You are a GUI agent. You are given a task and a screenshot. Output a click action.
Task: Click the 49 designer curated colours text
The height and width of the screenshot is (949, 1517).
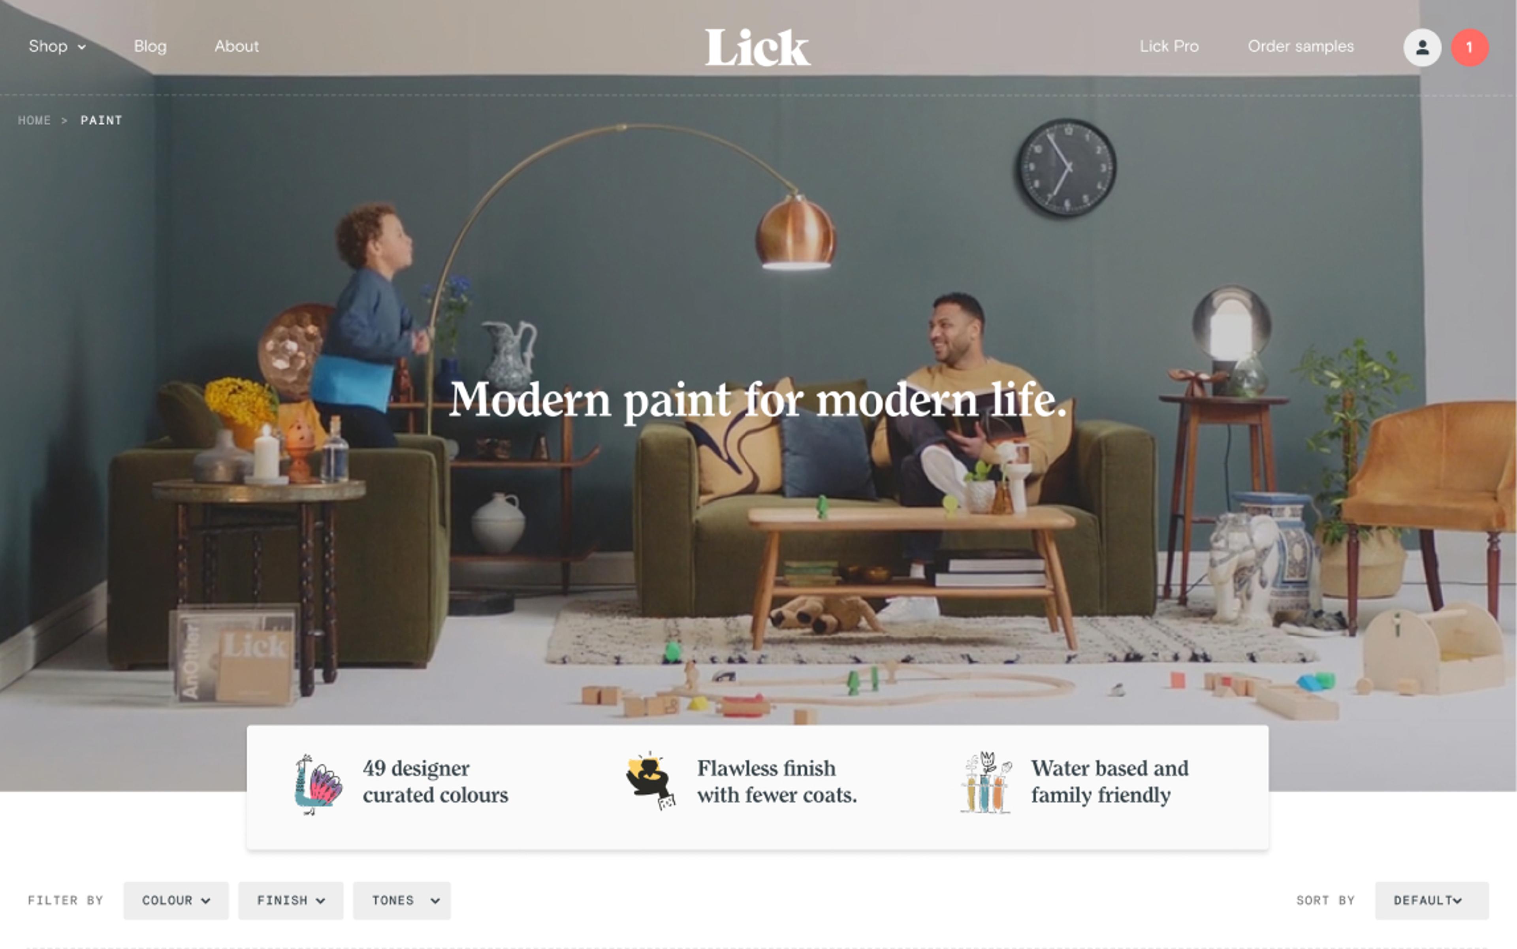point(435,781)
